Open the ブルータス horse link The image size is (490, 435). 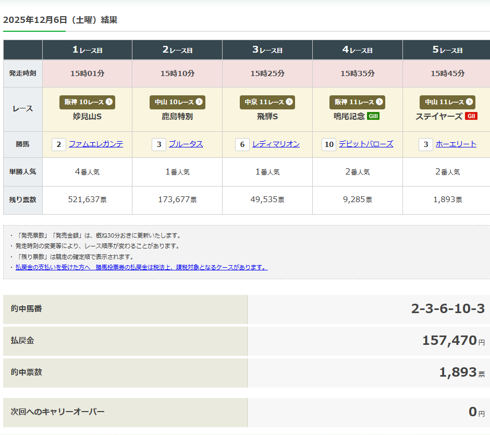(186, 144)
